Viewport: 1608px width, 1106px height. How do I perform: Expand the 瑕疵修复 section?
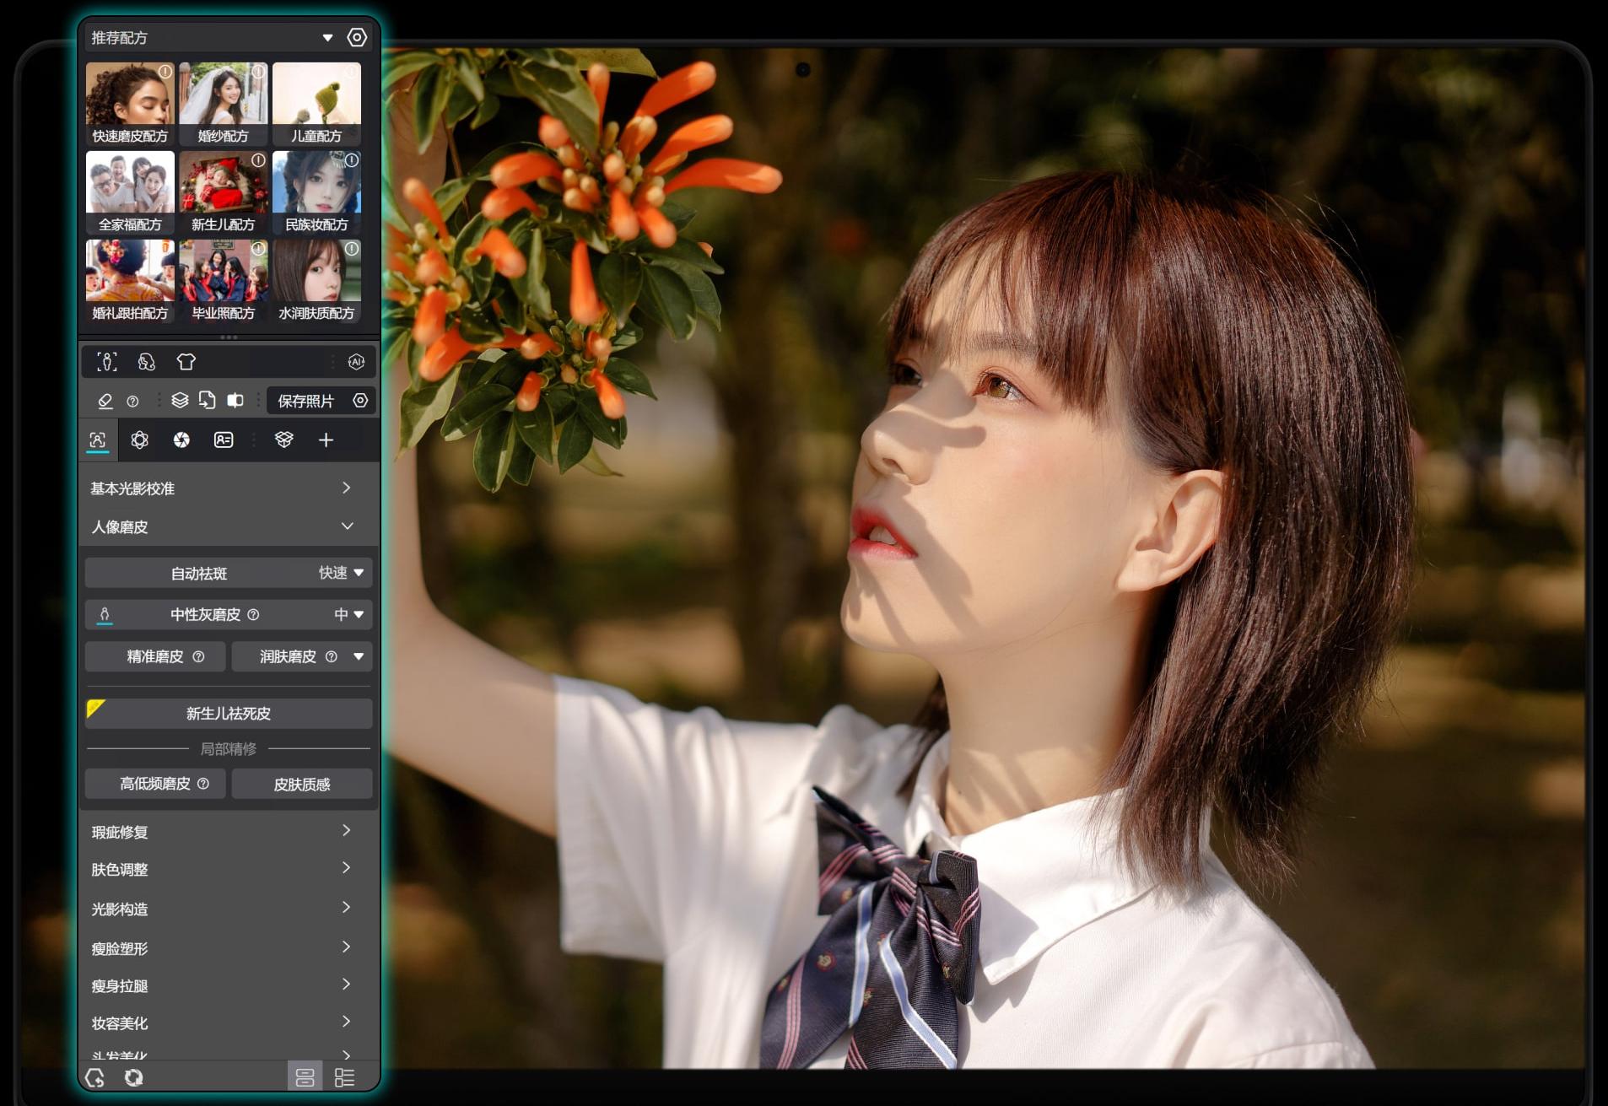point(228,832)
